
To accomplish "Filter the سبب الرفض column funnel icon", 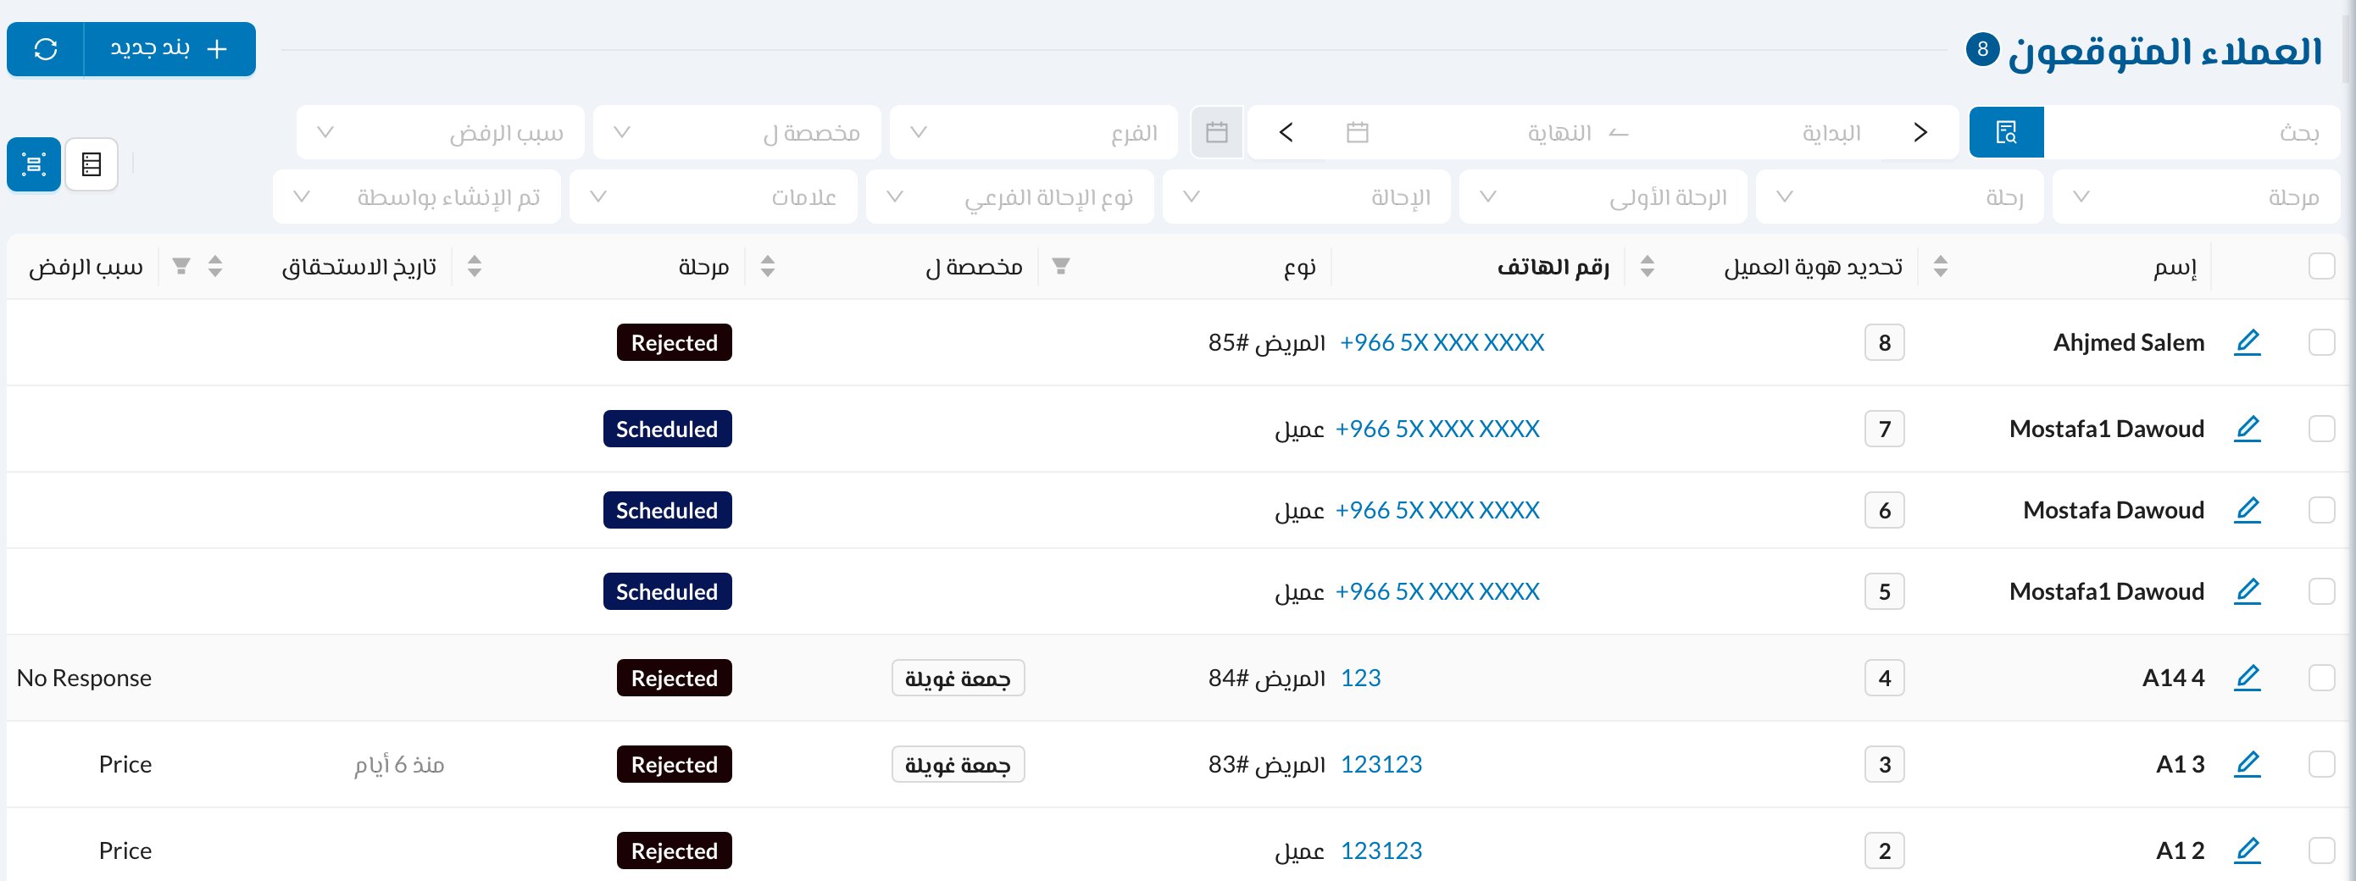I will 181,266.
